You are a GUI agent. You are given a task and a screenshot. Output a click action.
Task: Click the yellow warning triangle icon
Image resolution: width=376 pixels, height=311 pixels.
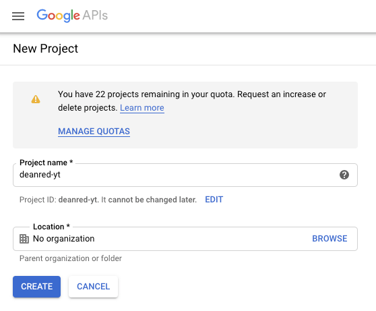point(36,99)
